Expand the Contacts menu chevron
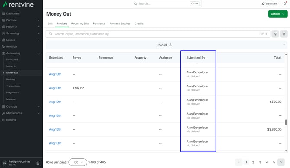290x168 pixels. click(x=39, y=107)
